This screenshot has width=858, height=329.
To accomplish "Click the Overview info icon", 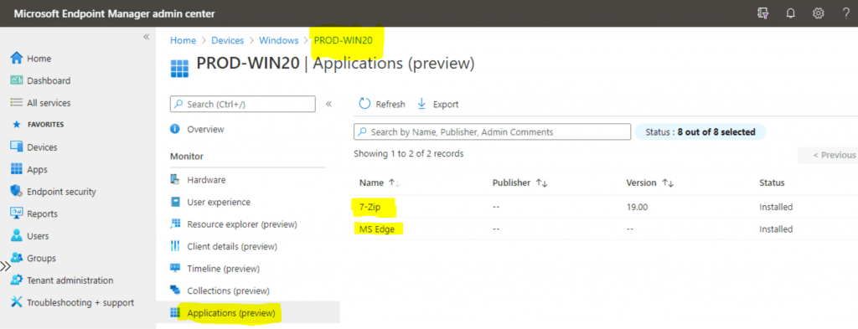I will click(x=175, y=129).
